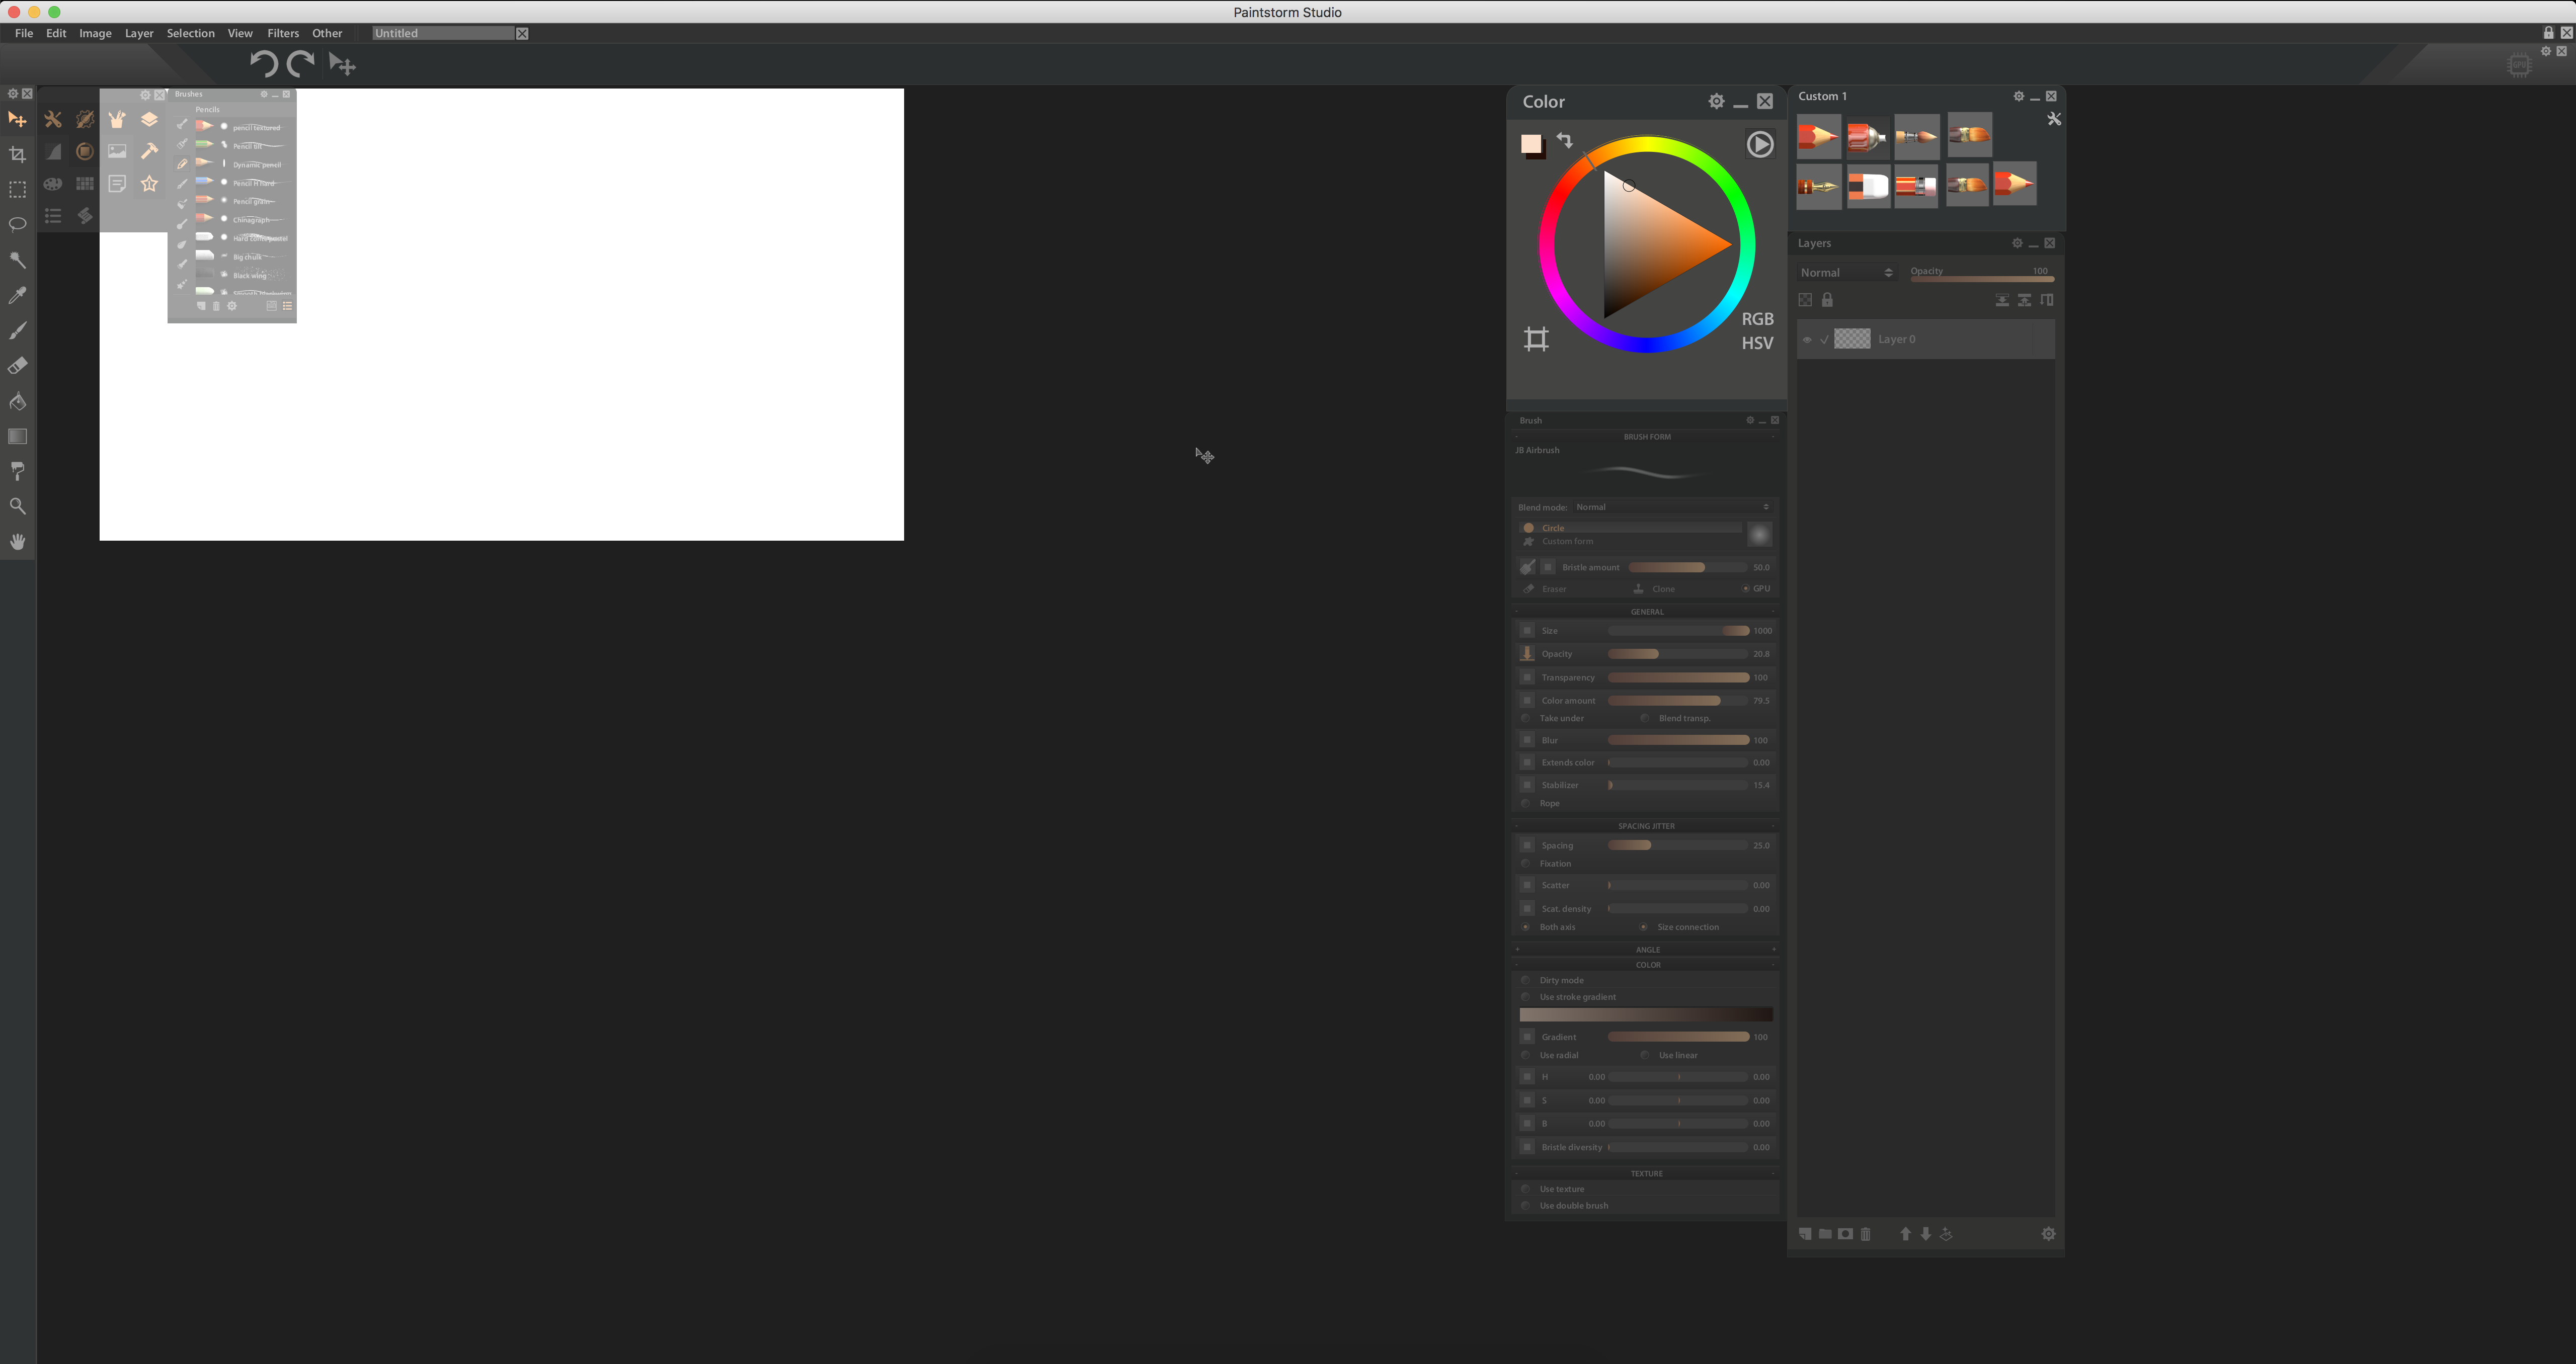Enable the Dirty mode option
The height and width of the screenshot is (1364, 2576).
coord(1526,980)
